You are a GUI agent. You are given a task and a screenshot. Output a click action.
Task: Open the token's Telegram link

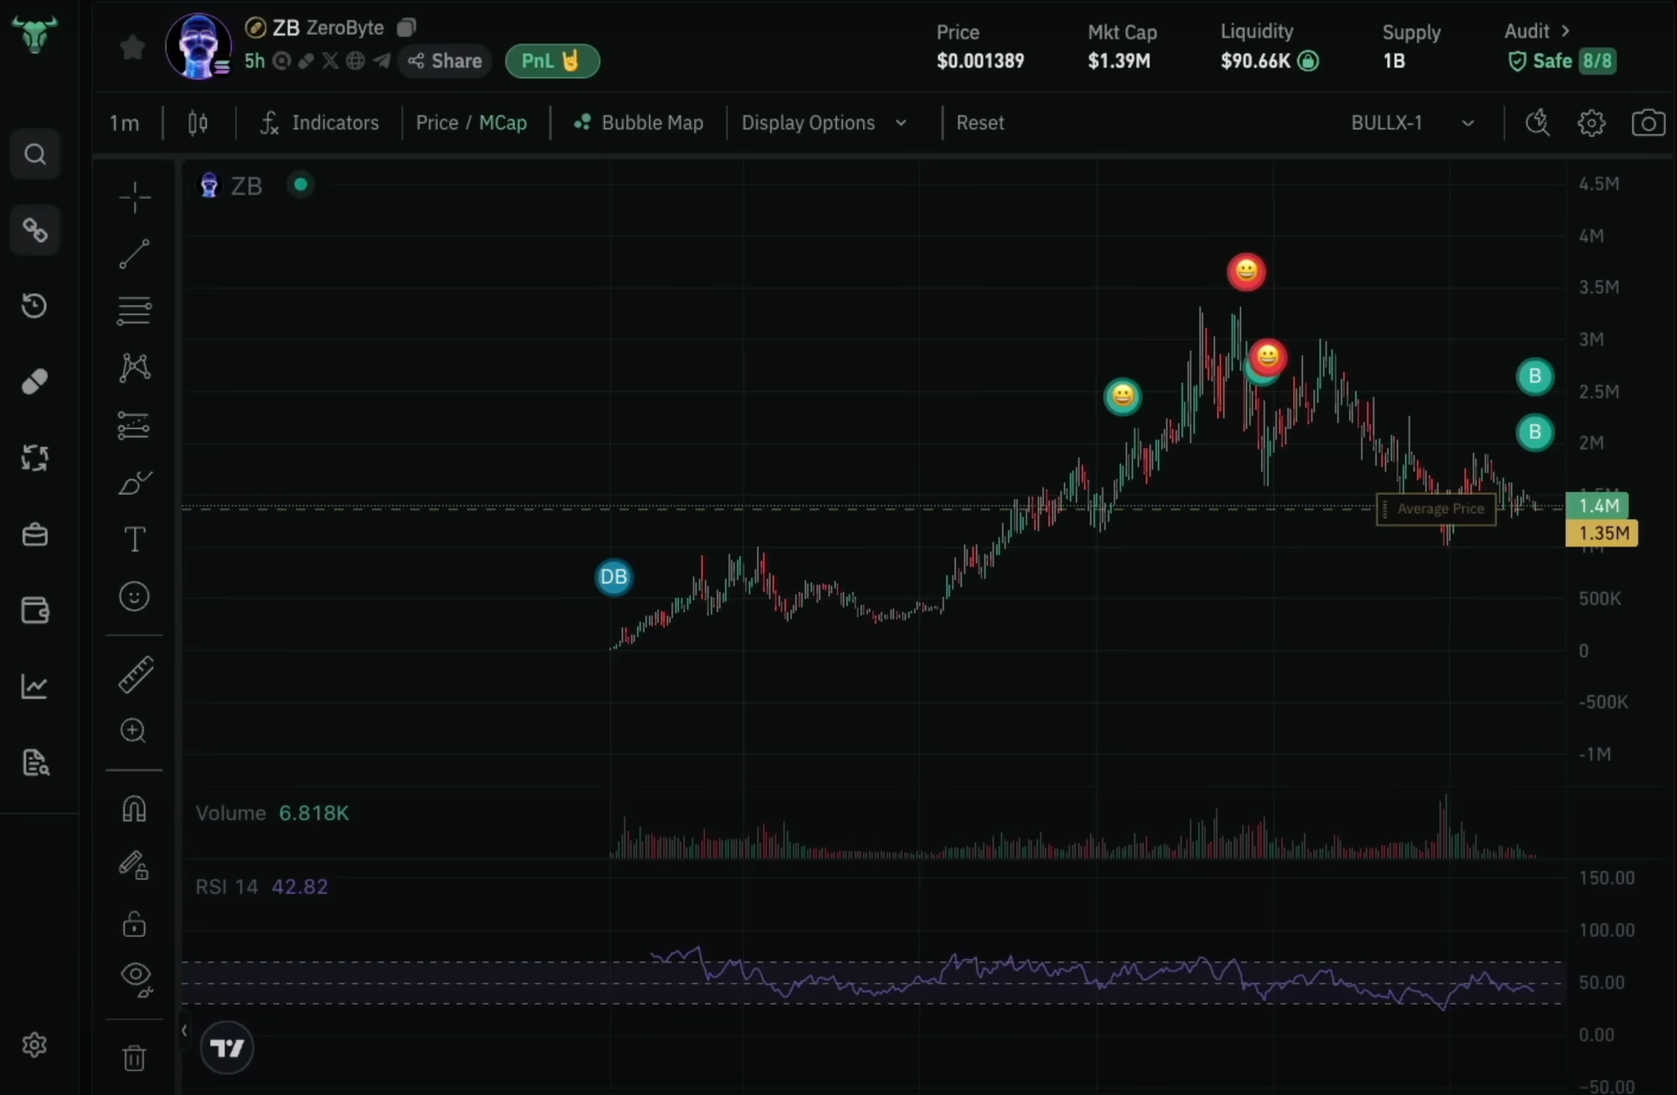pyautogui.click(x=382, y=60)
